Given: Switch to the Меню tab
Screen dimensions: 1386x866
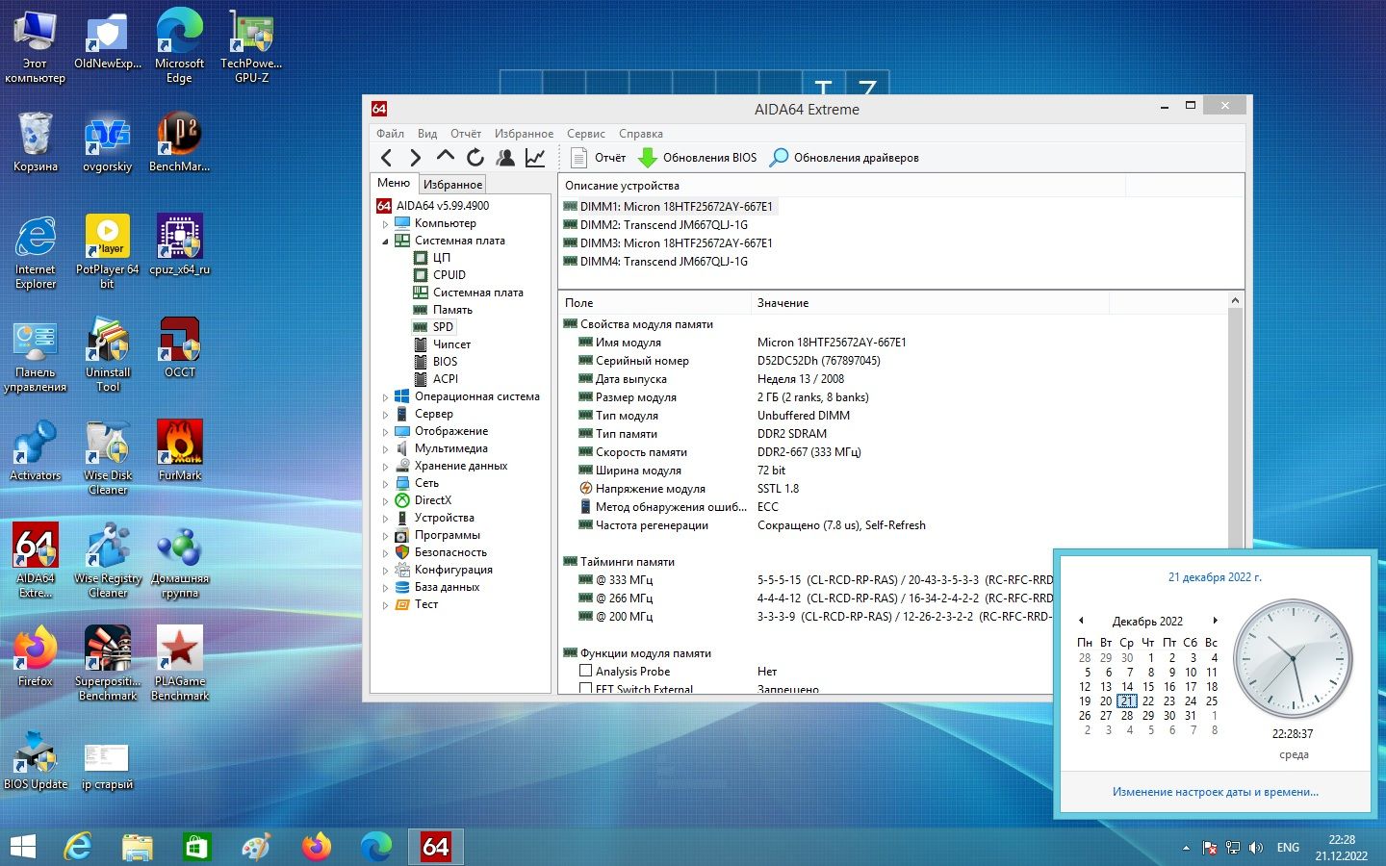Looking at the screenshot, I should coord(394,183).
